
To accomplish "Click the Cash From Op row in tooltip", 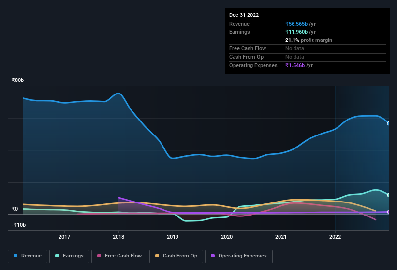I will tap(308, 57).
